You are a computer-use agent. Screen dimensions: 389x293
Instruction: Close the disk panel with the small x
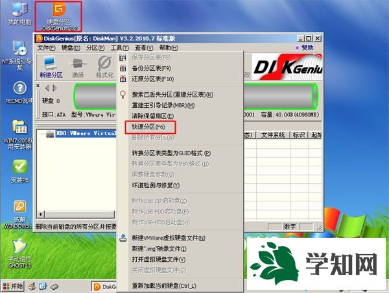pos(38,86)
